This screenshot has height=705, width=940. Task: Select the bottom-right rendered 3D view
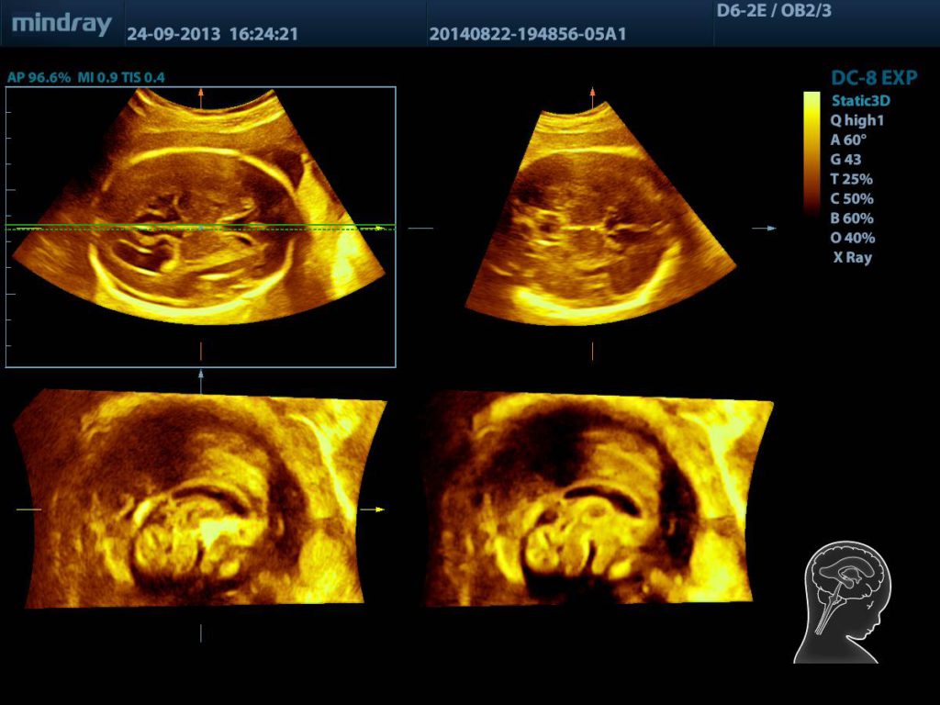pos(597,500)
